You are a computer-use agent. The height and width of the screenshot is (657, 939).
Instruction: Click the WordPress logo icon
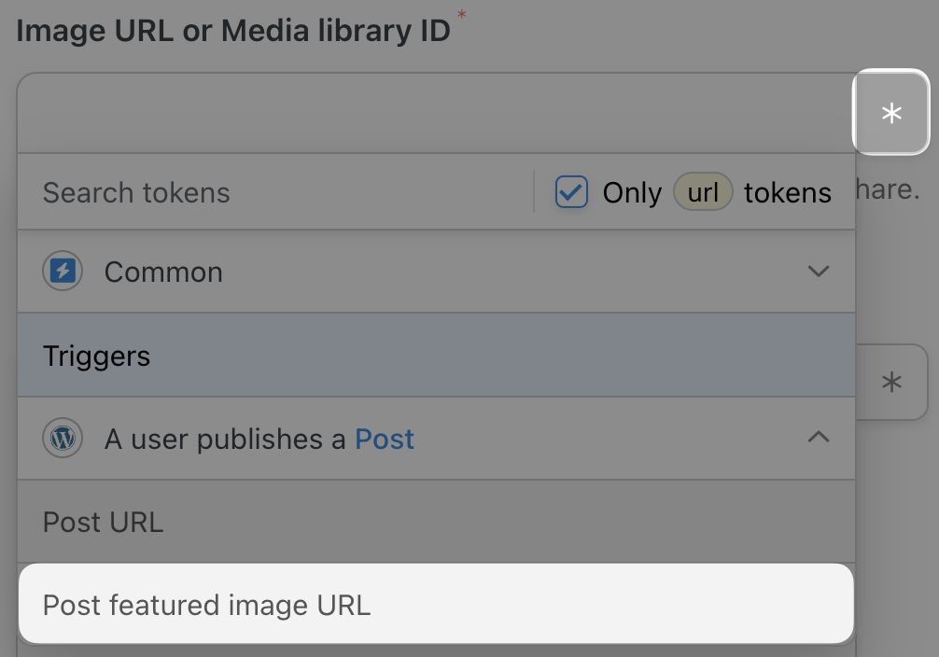63,438
